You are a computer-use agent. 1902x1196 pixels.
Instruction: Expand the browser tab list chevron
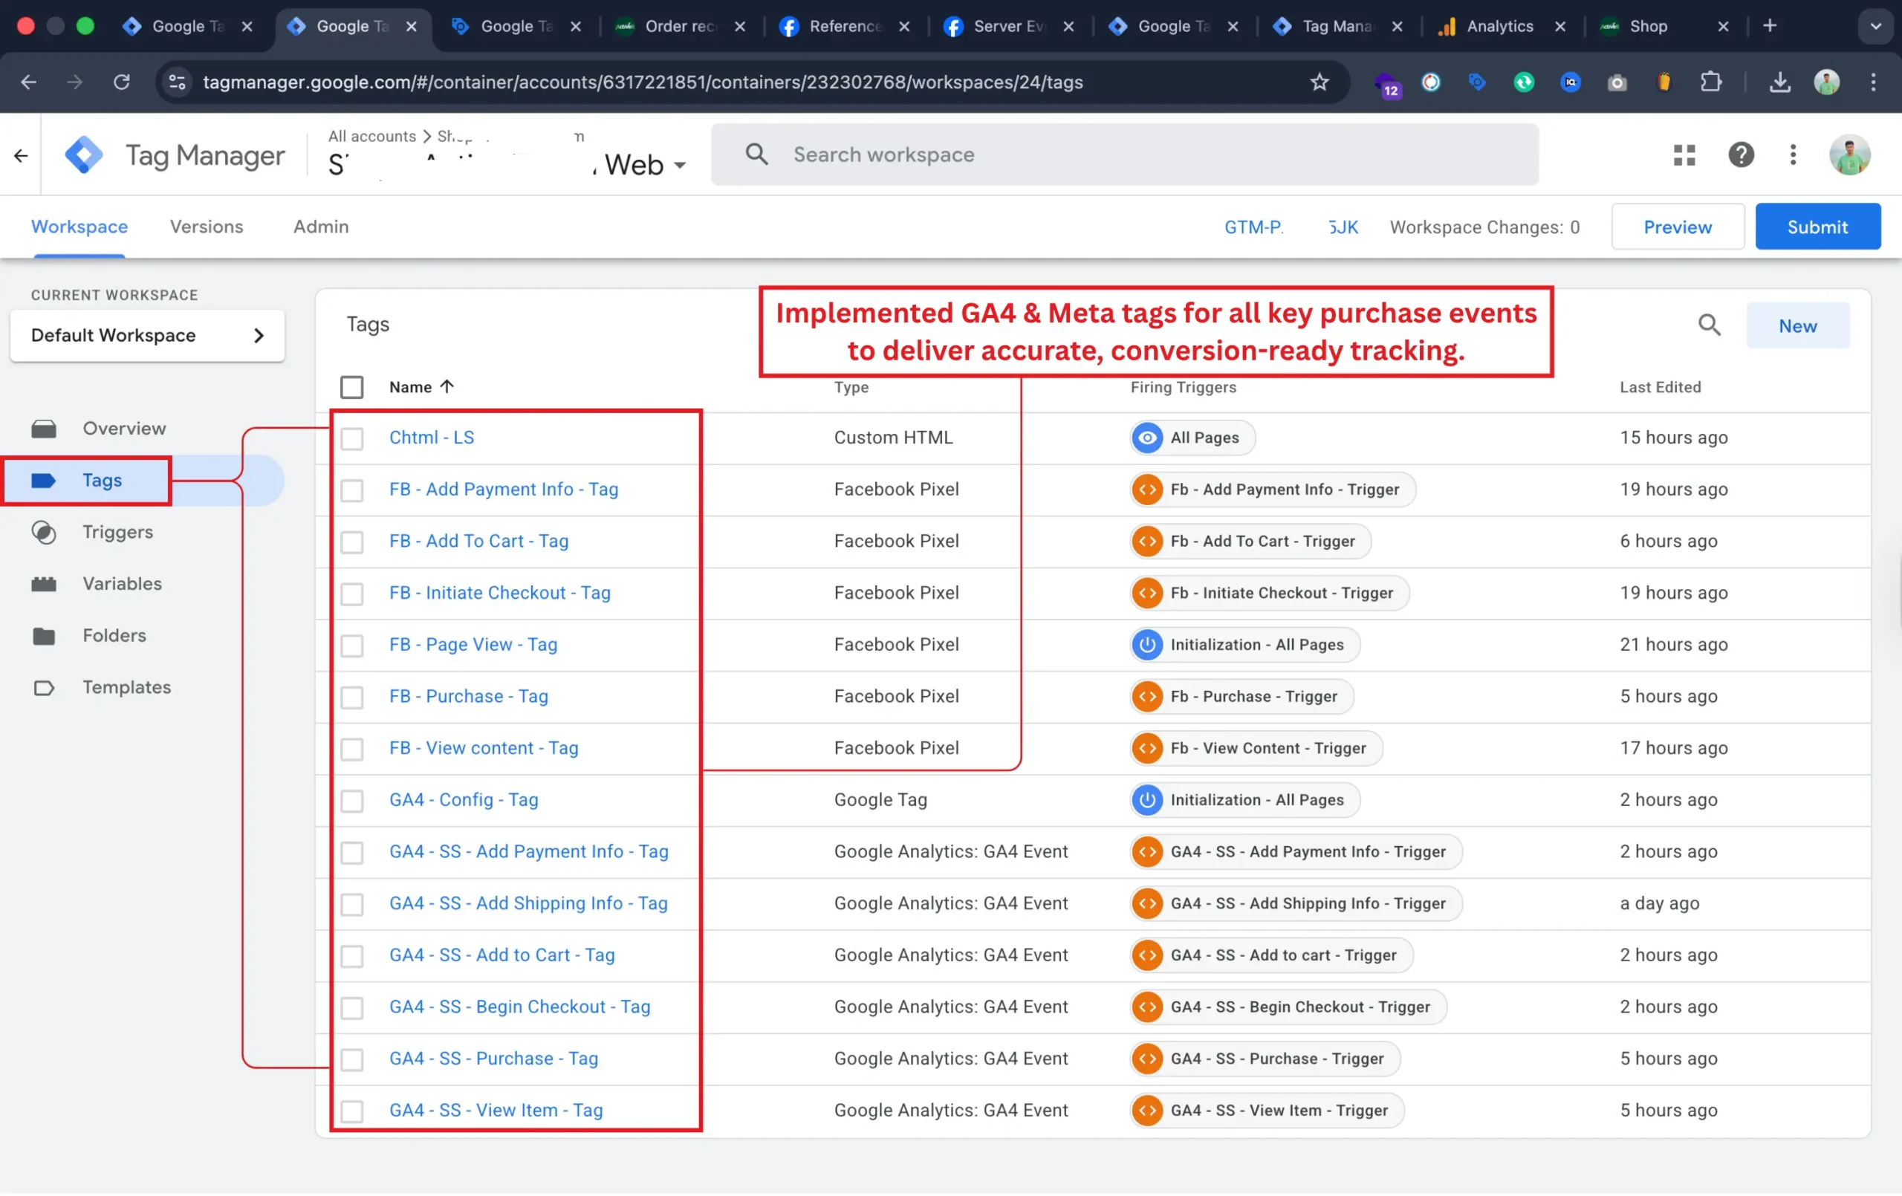tap(1875, 26)
